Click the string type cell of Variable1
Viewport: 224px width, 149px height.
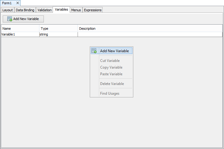click(58, 35)
